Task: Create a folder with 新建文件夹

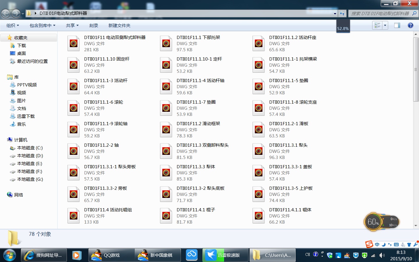Action: point(119,25)
